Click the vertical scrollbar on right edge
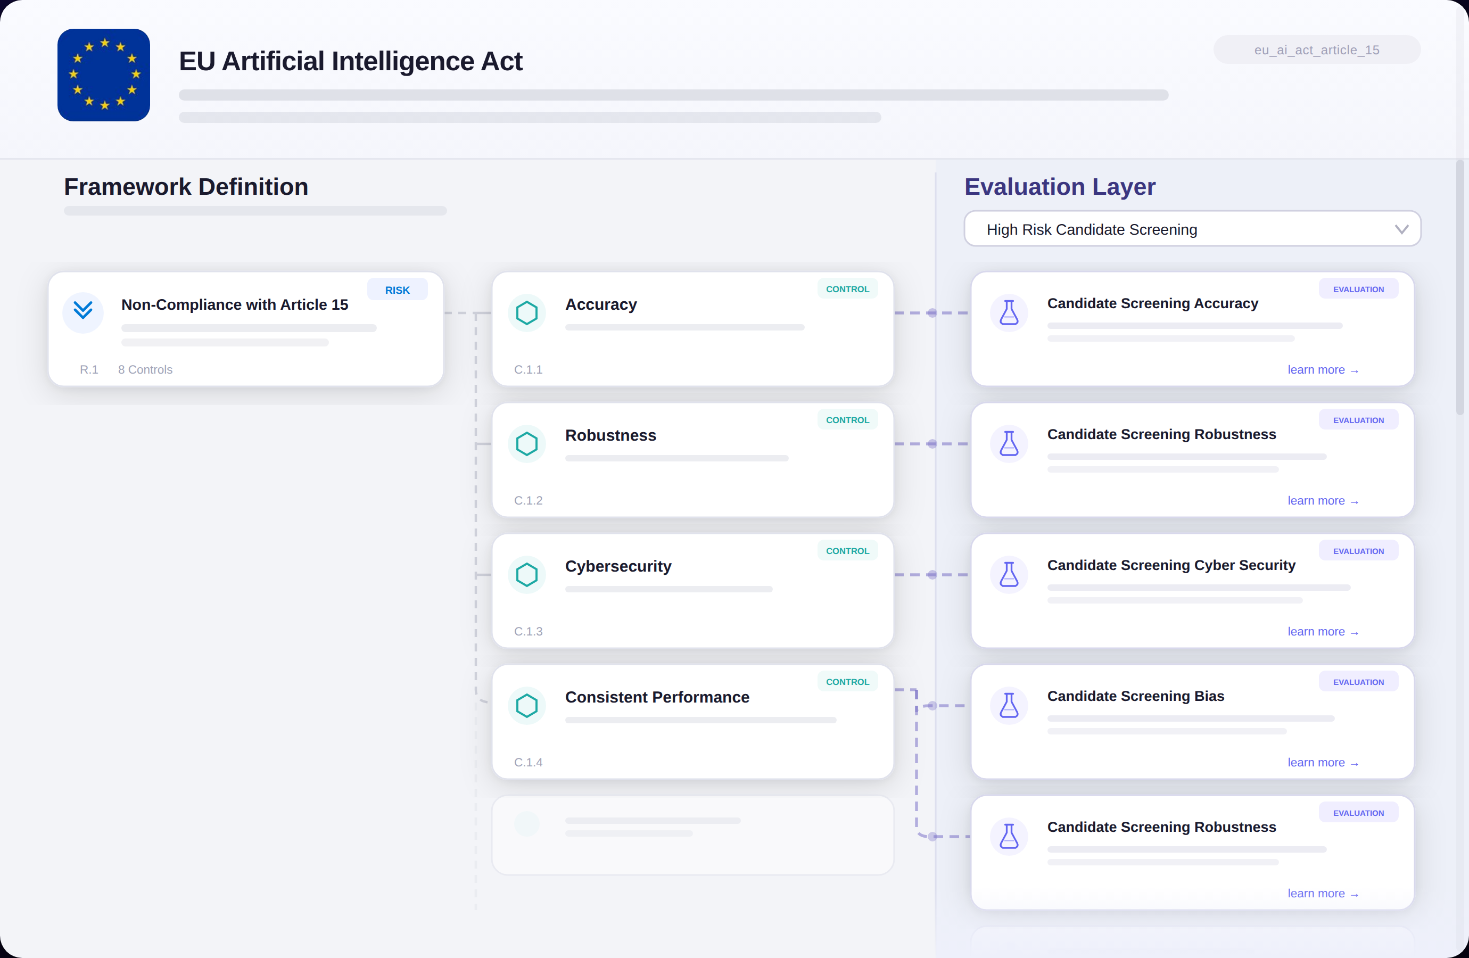 pyautogui.click(x=1459, y=287)
